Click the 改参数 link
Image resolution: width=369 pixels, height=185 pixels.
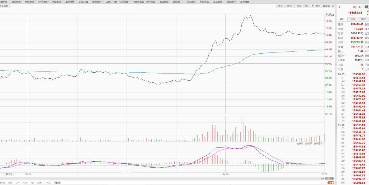click(300, 144)
